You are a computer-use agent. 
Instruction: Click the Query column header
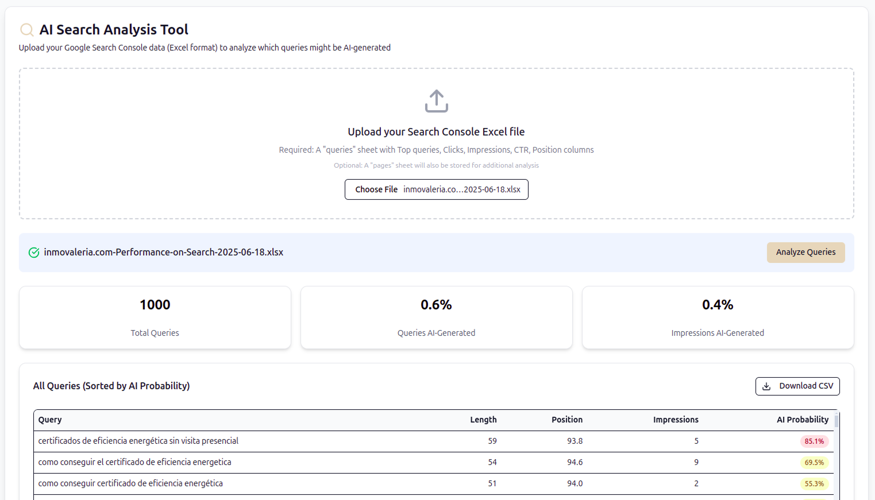(x=50, y=420)
